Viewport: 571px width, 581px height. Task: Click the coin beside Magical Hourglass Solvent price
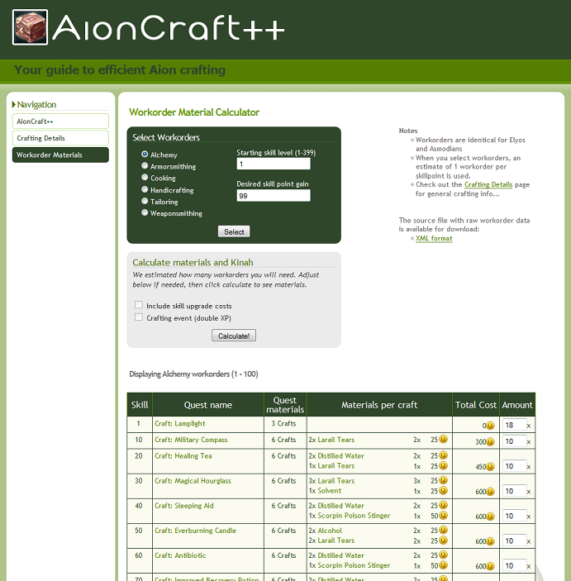(443, 490)
